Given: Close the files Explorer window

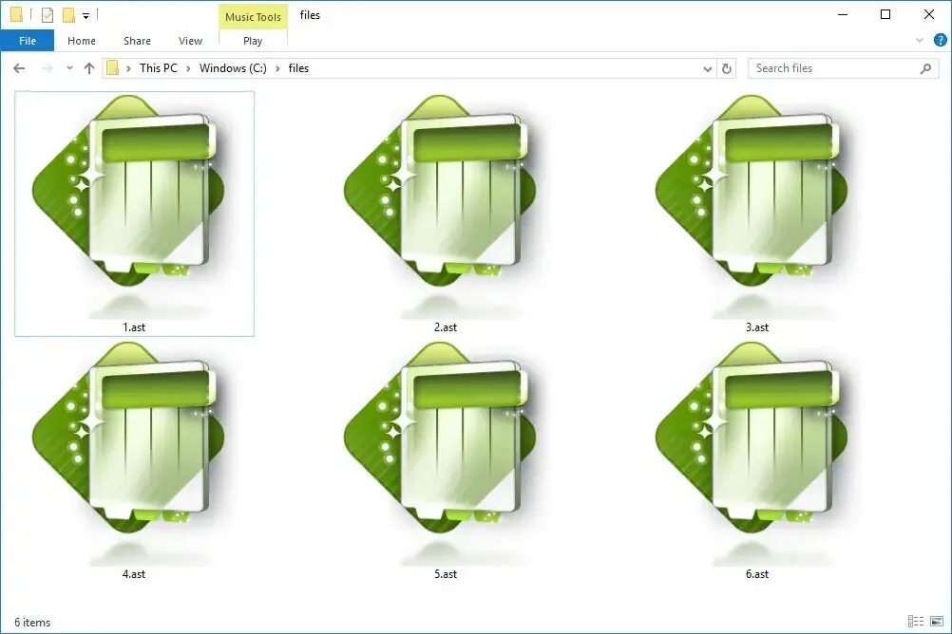Looking at the screenshot, I should (929, 14).
